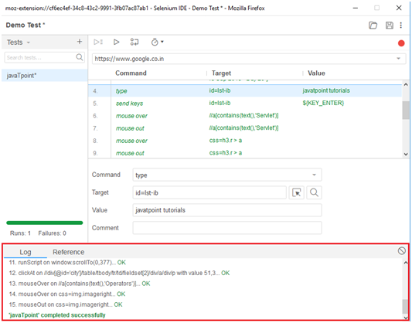The image size is (412, 323).
Task: Open a project via folder icon
Action: [x=373, y=25]
